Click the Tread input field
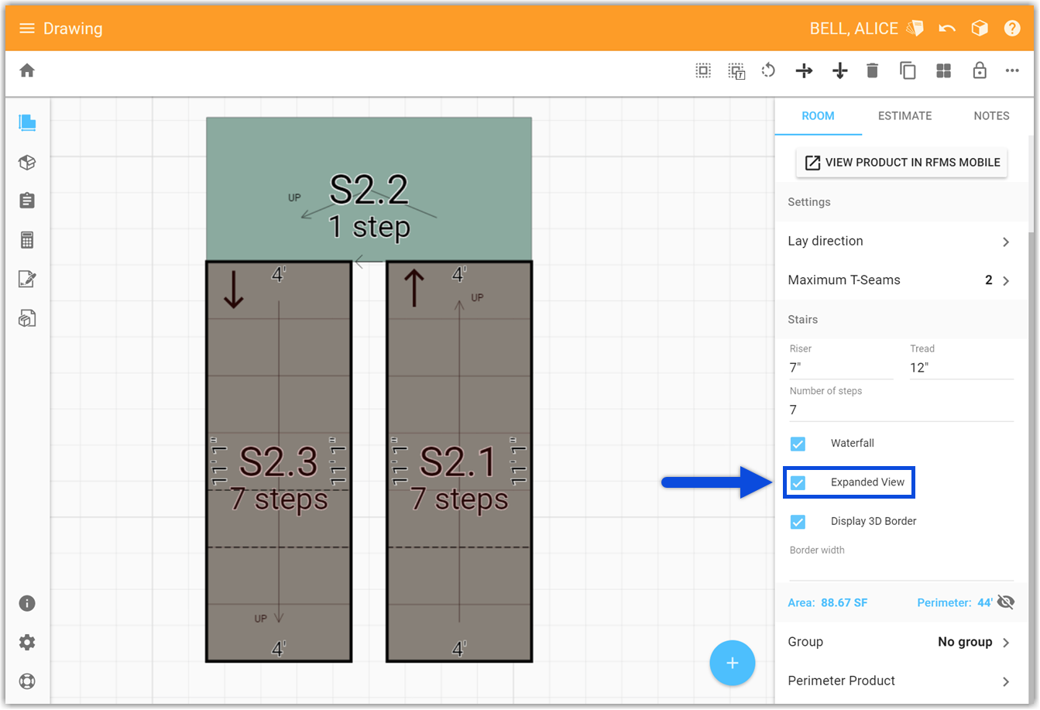Viewport: 1040px width, 710px height. (x=961, y=368)
